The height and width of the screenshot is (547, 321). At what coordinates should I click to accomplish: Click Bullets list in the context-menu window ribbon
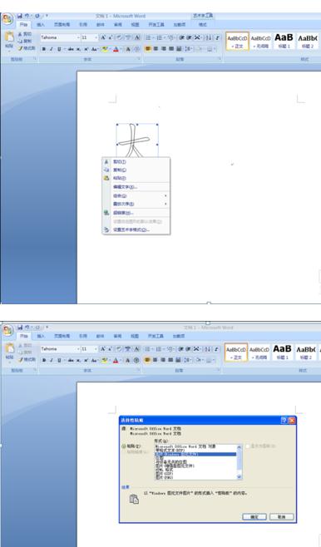tap(148, 37)
